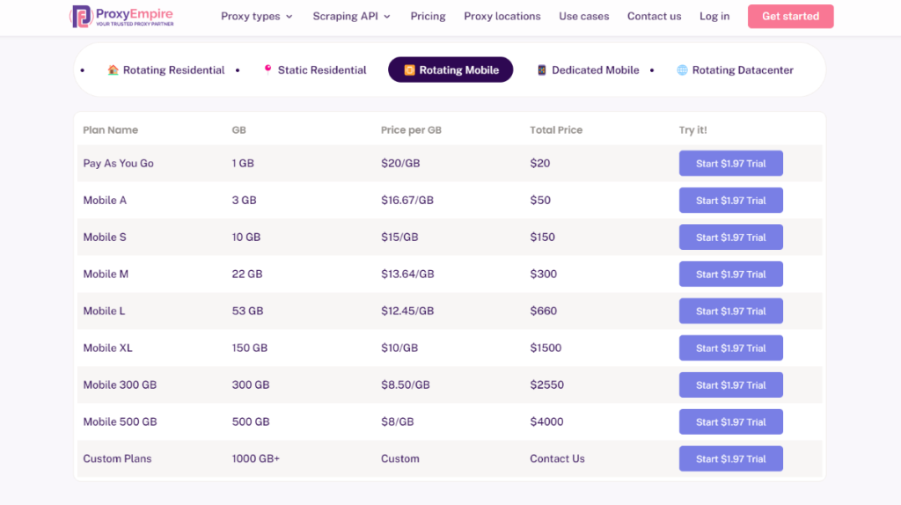Start the $1.97 trial for Pay As You Go
This screenshot has height=505, width=901.
[x=730, y=164]
